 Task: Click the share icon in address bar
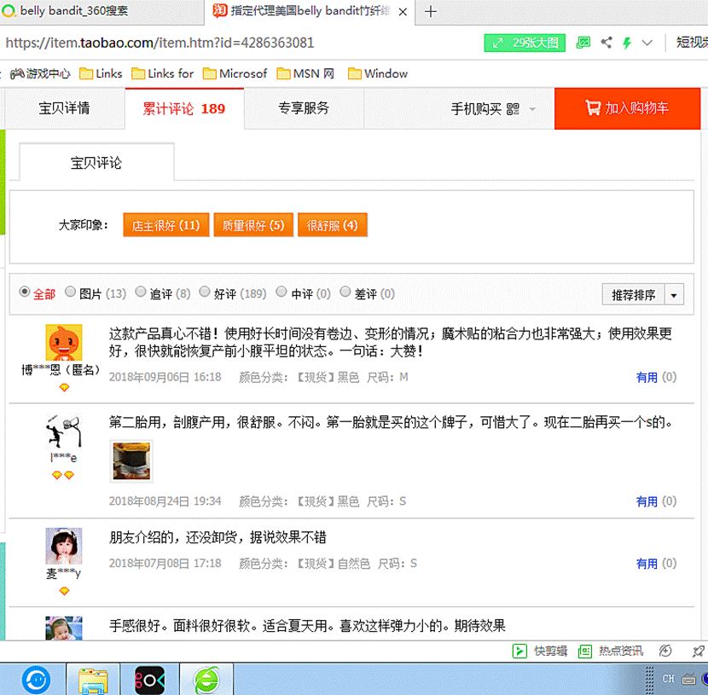click(x=606, y=43)
